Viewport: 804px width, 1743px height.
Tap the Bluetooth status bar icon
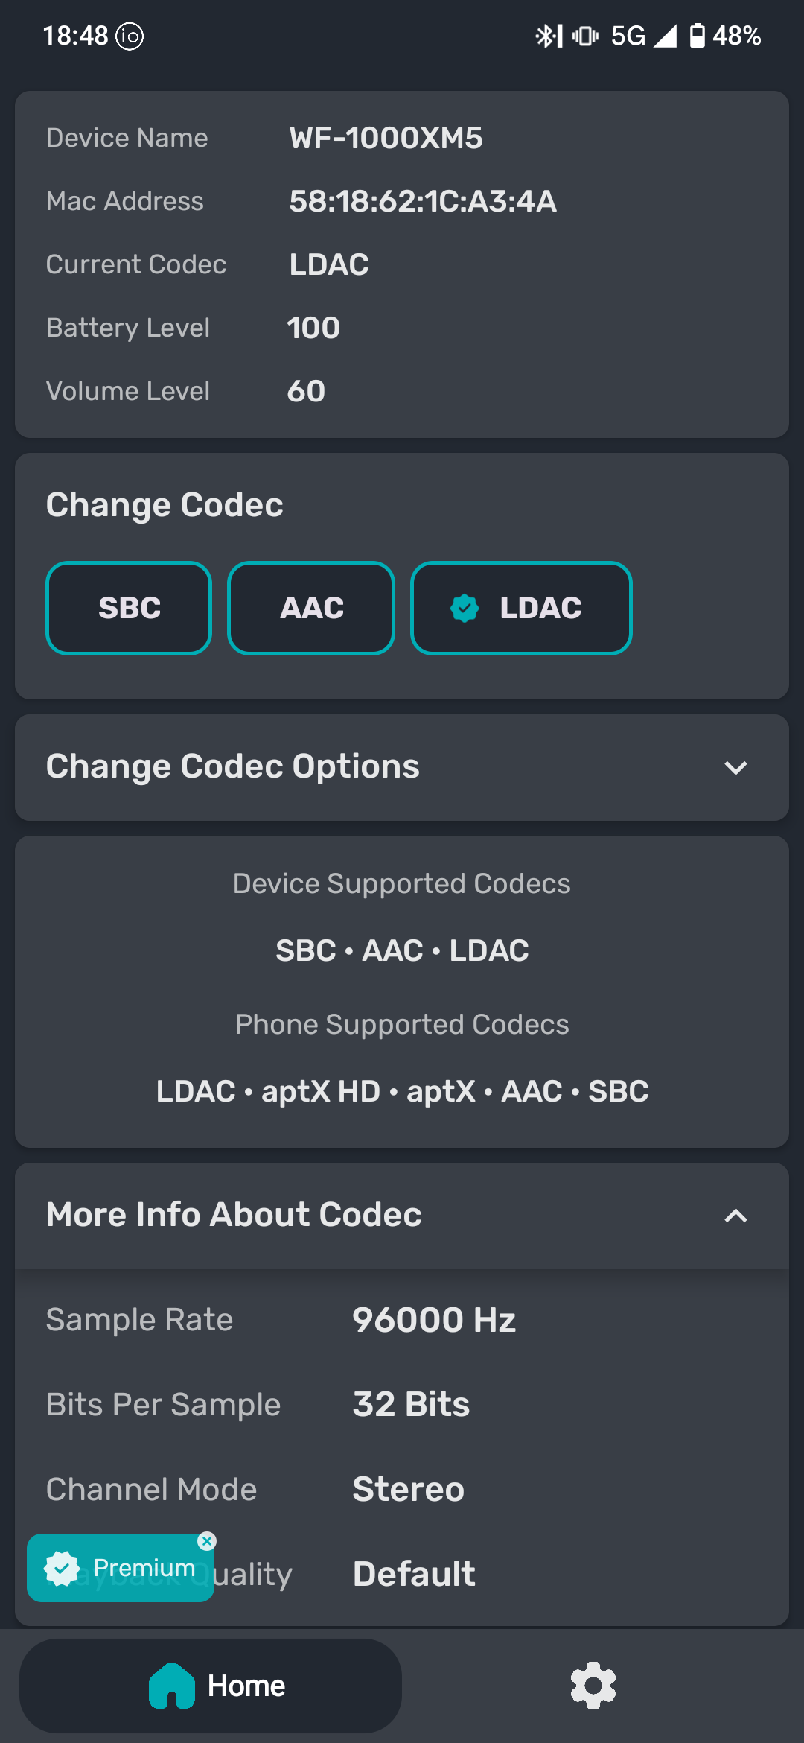[x=549, y=36]
